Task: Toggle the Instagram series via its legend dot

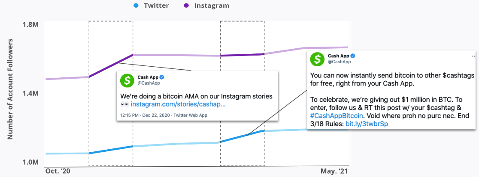Action: 186,6
